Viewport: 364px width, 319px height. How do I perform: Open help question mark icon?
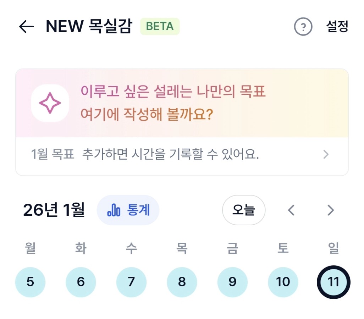coord(303,27)
